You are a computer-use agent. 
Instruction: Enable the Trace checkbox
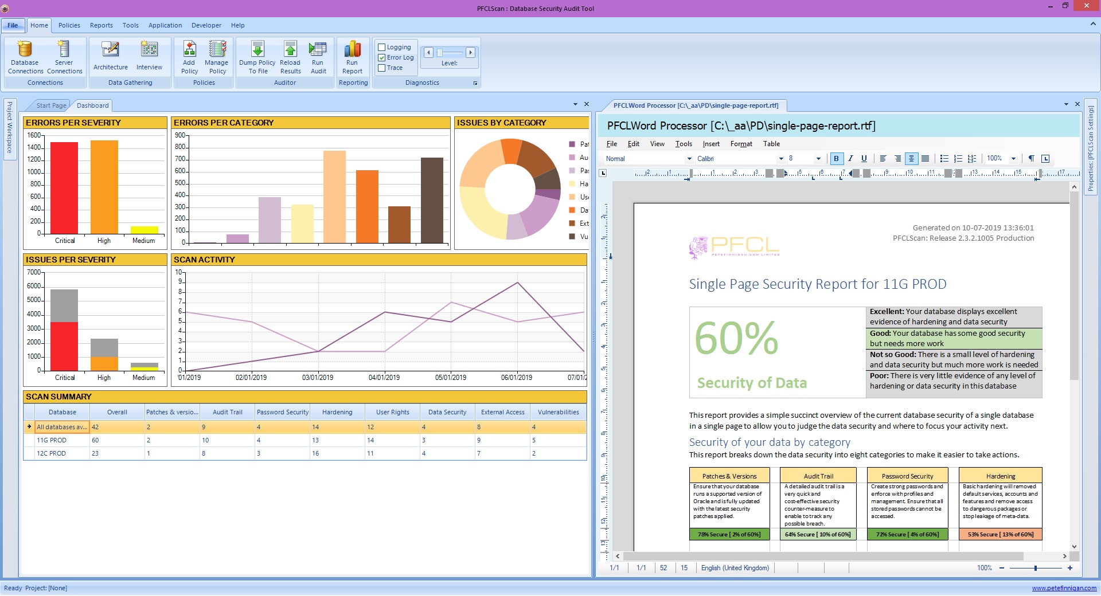tap(381, 68)
